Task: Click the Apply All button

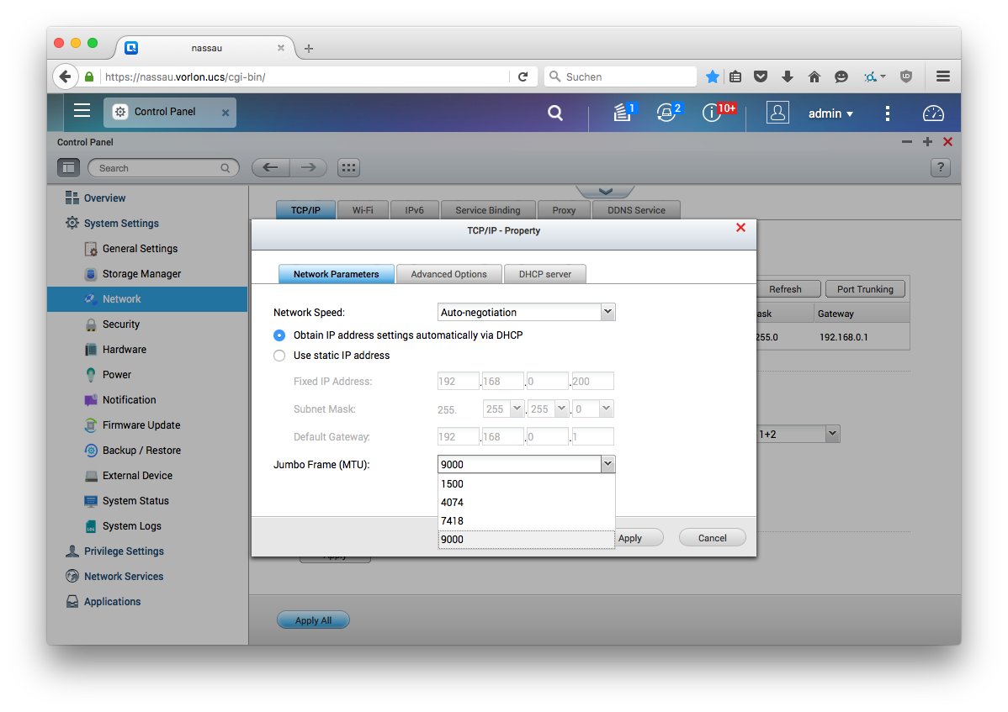Action: coord(313,620)
